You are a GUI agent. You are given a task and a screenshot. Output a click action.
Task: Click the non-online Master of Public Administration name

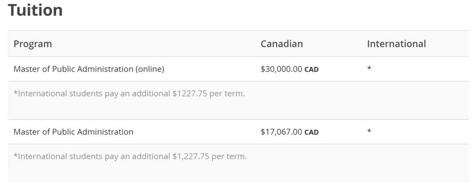point(73,131)
